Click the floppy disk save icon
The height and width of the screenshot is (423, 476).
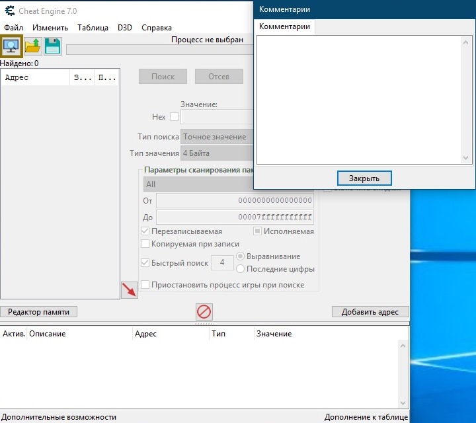(x=52, y=46)
